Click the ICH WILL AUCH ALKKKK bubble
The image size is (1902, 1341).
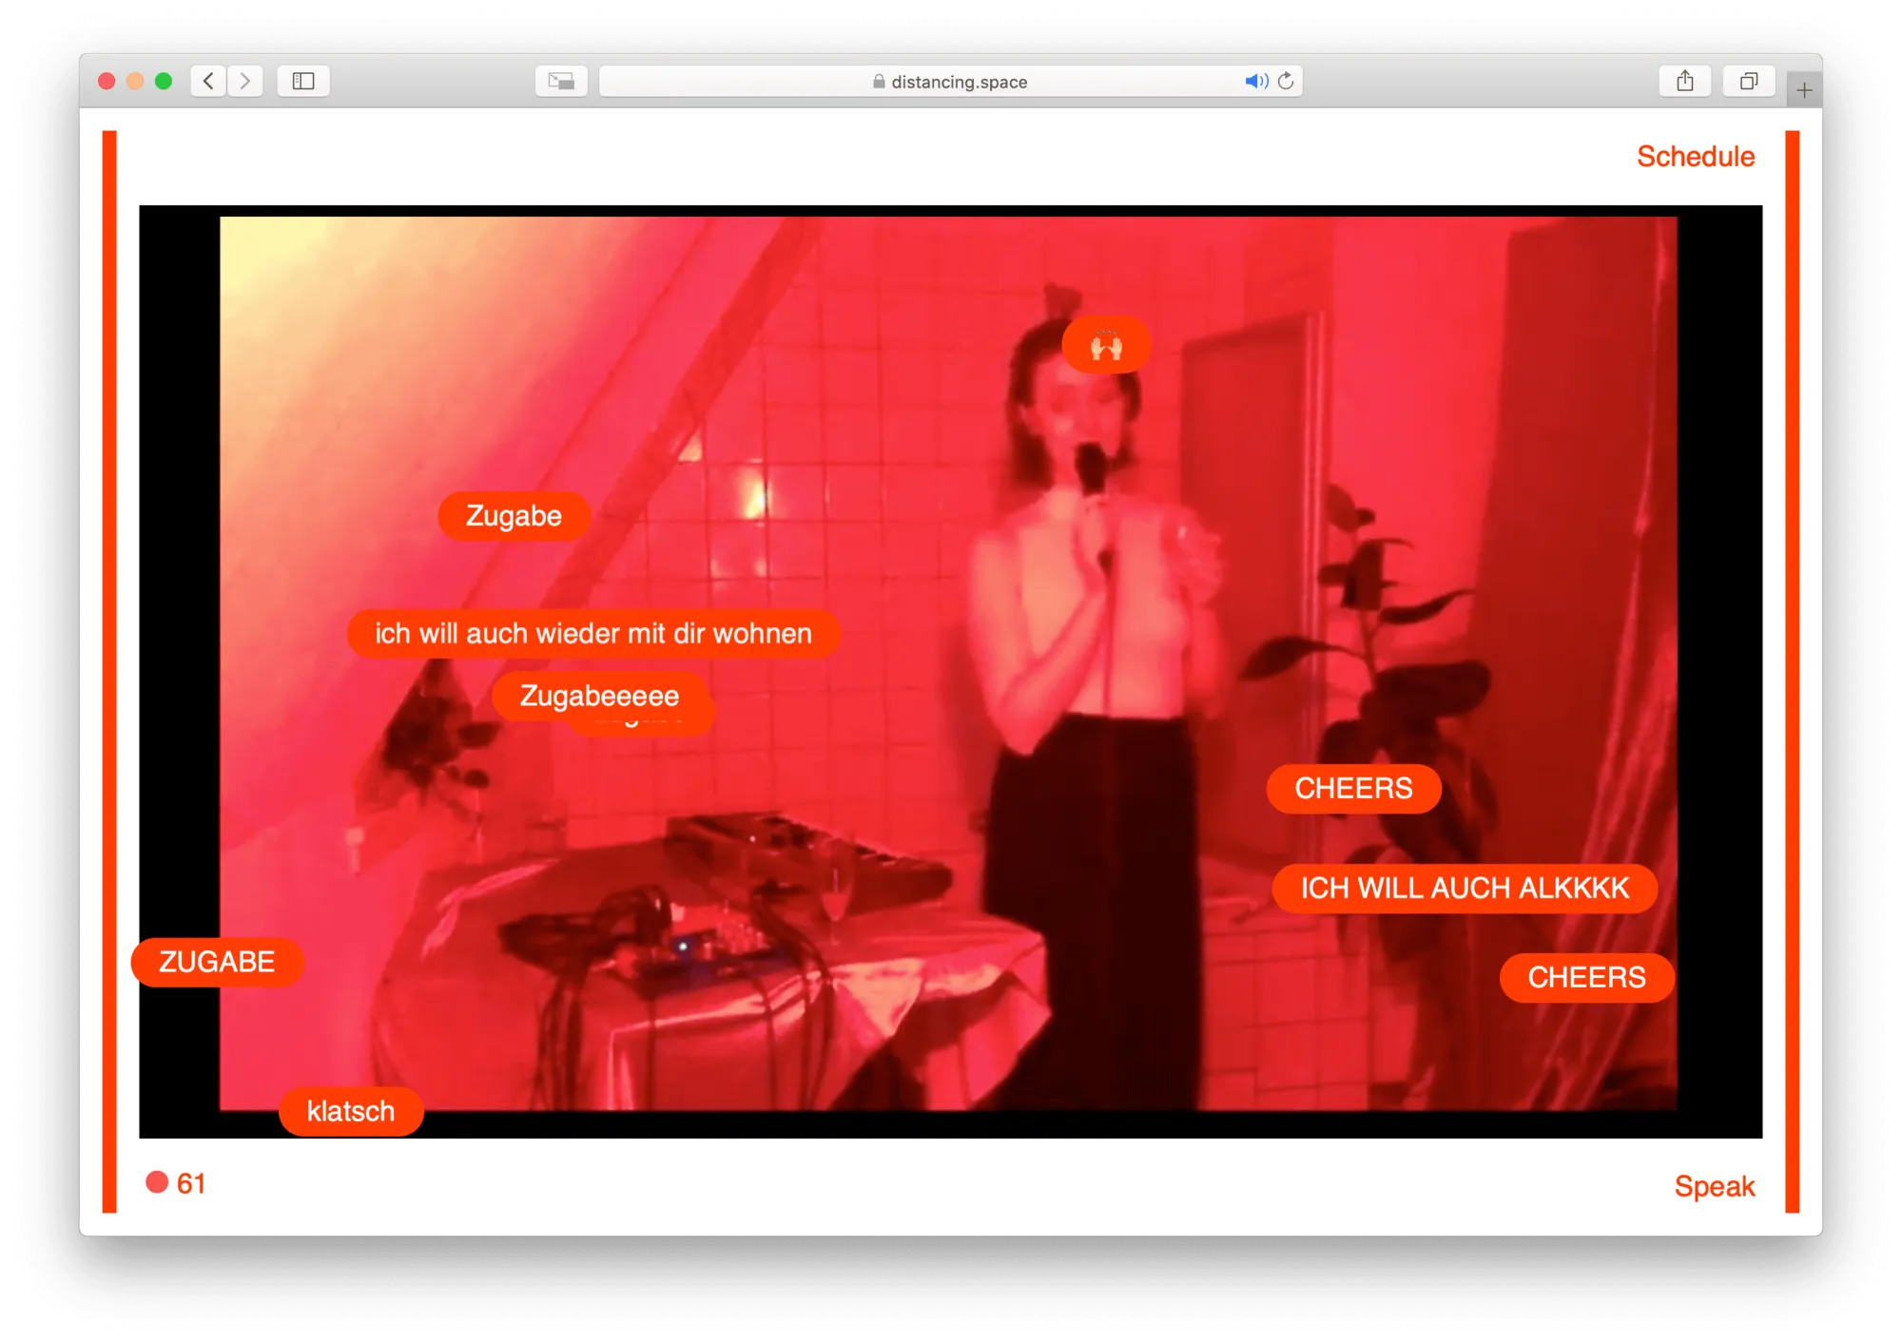point(1464,888)
